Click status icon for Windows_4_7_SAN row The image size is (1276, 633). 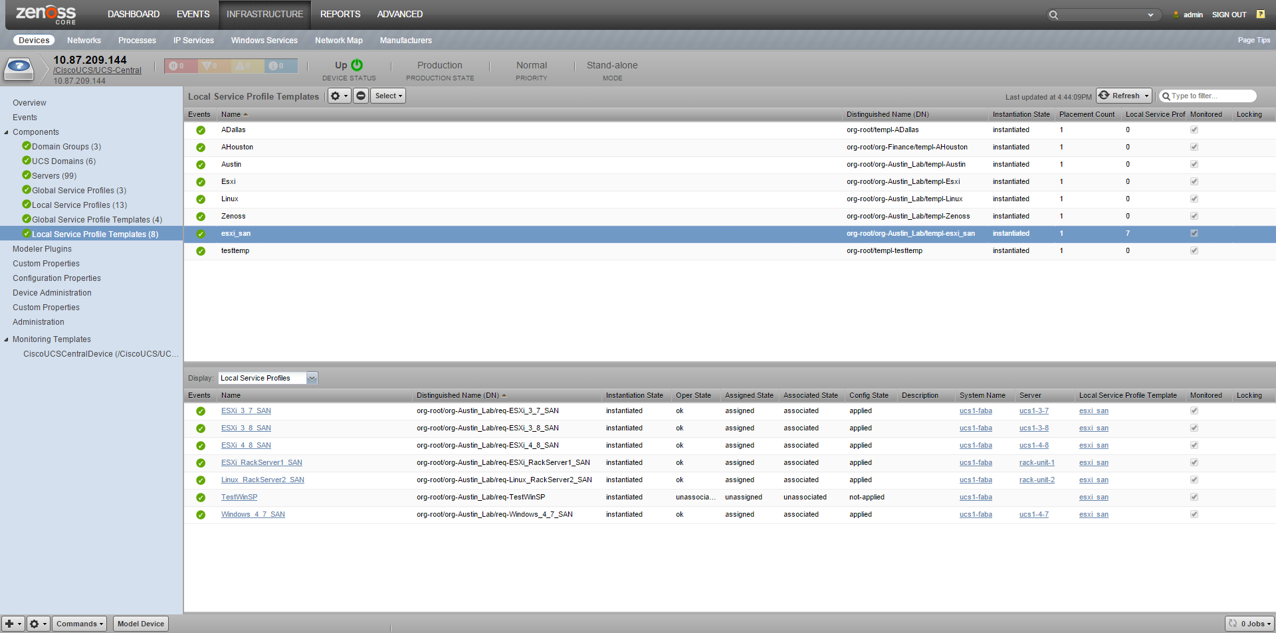[201, 515]
